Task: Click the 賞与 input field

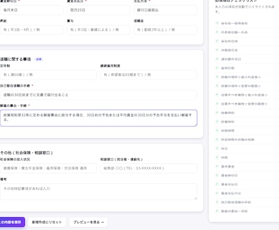Action: [98, 30]
